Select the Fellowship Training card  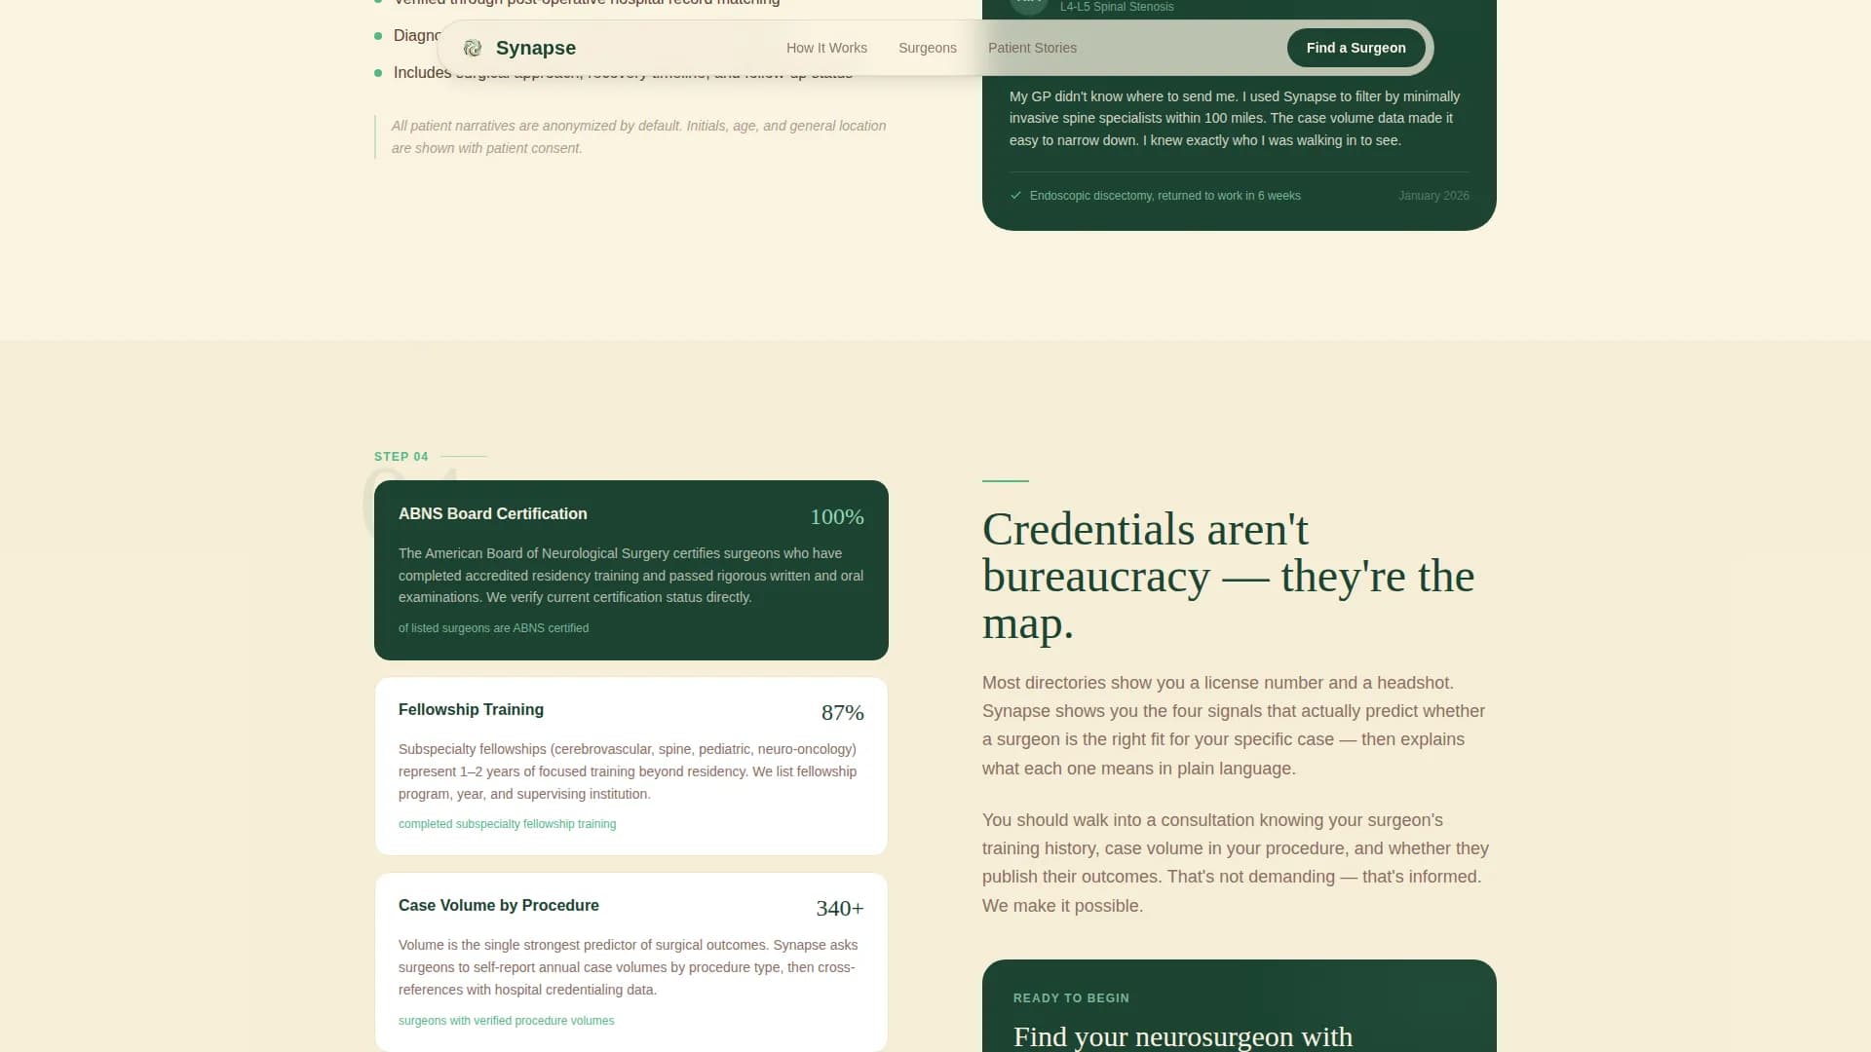(x=631, y=766)
